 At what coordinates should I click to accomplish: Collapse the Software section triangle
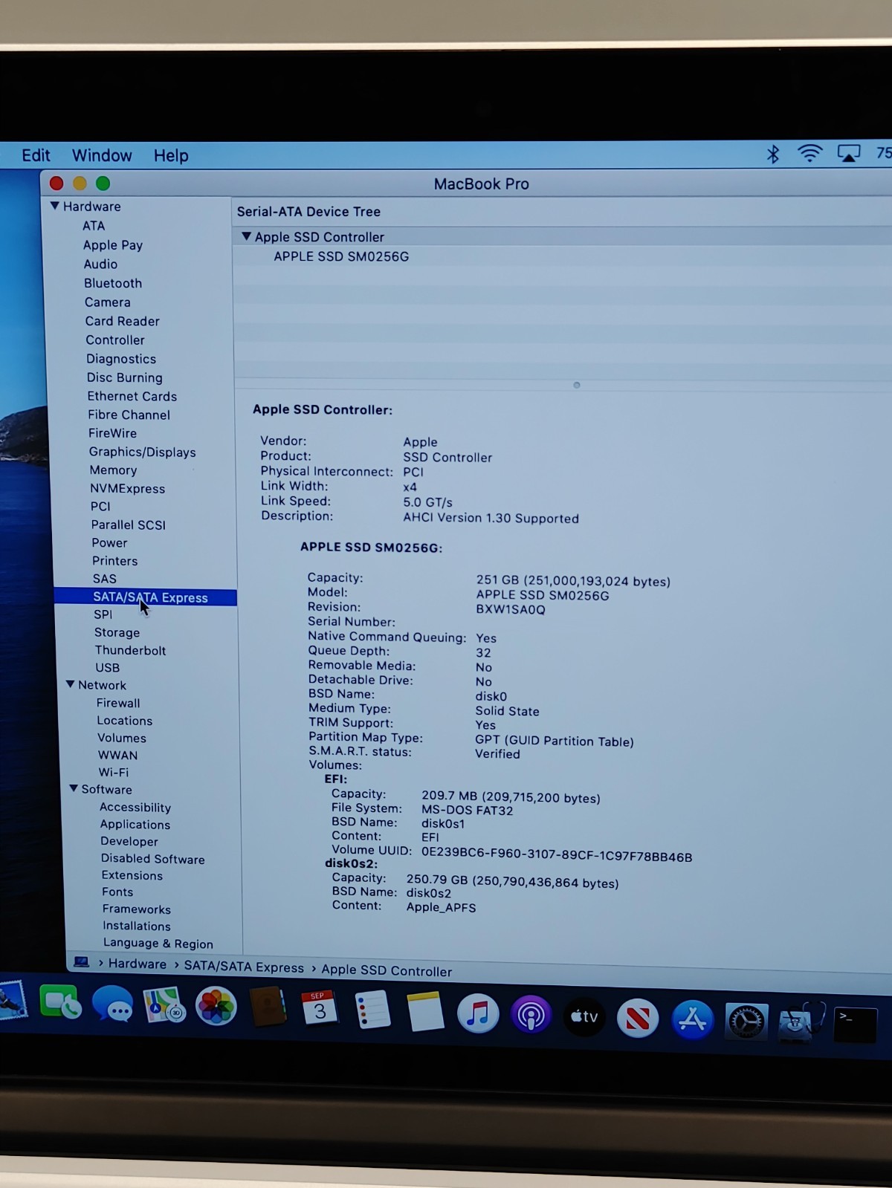[74, 788]
